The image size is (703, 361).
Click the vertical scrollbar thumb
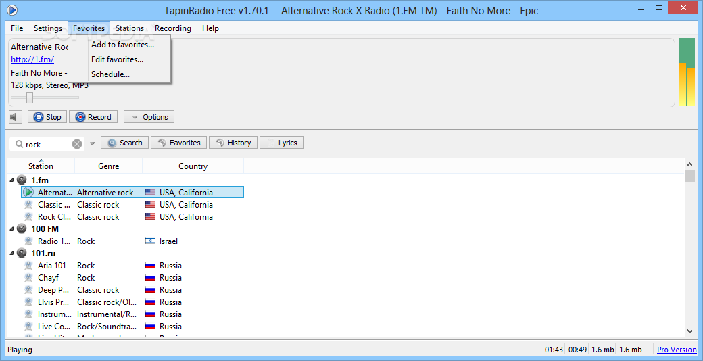point(690,176)
